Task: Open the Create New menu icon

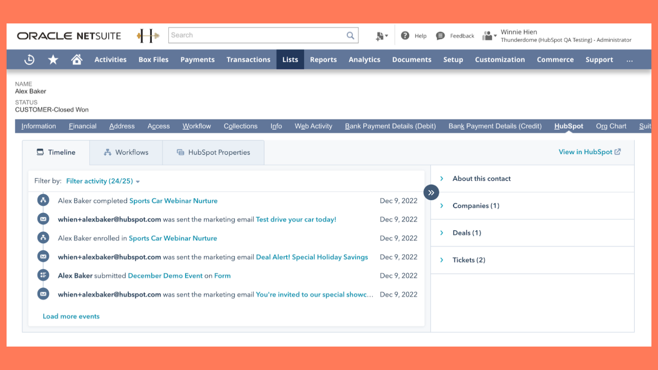Action: pyautogui.click(x=381, y=36)
